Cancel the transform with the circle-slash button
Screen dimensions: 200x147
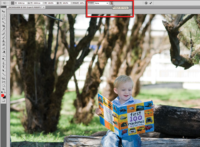[x=146, y=3]
